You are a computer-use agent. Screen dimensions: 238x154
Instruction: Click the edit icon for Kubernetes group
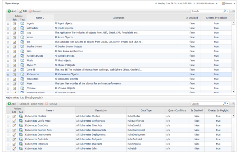pyautogui.click(x=15, y=74)
